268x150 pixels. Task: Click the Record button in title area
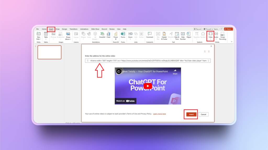coord(198,29)
